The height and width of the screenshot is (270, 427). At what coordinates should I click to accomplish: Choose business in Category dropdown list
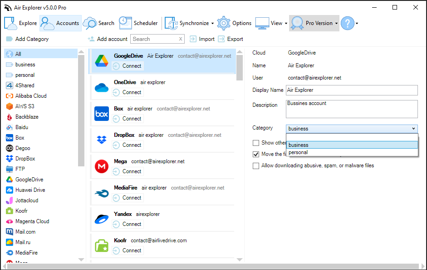pyautogui.click(x=352, y=145)
